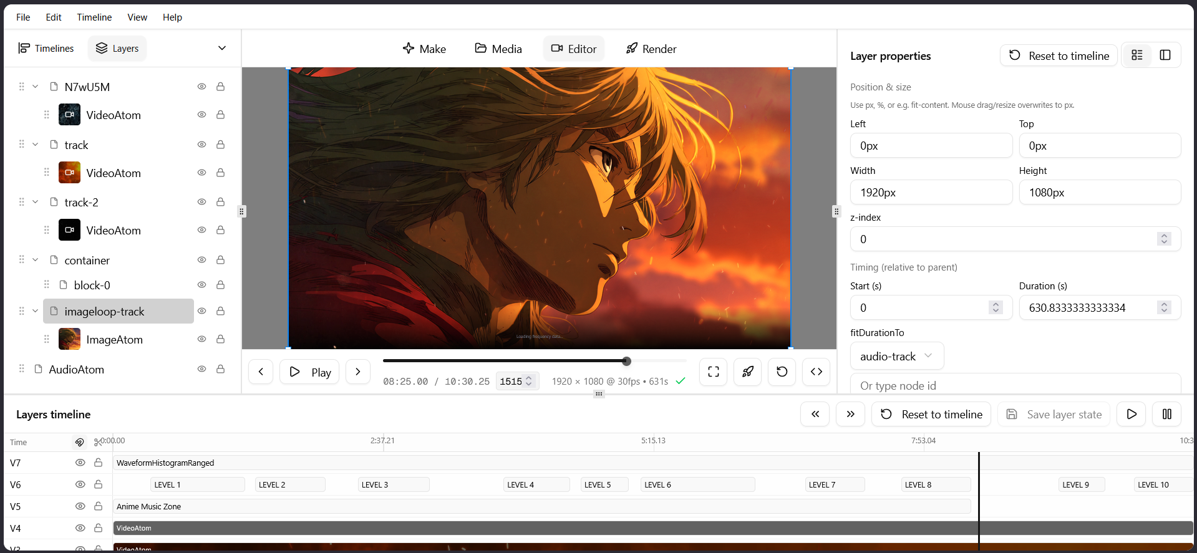The image size is (1197, 553).
Task: Toggle visibility of N7wU5M layer
Action: [x=201, y=87]
